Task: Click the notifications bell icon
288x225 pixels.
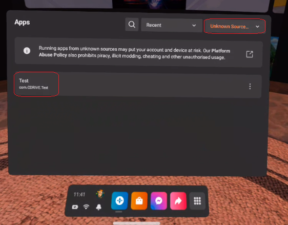Action: click(98, 207)
